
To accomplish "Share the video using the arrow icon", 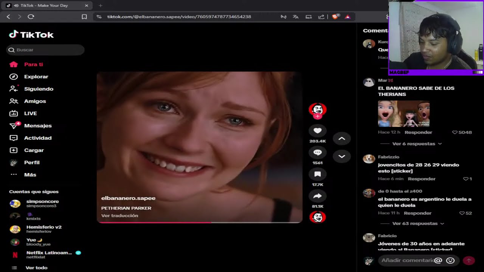I will tap(318, 196).
